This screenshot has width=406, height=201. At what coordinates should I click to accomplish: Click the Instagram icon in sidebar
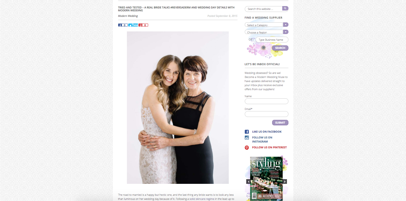[247, 138]
